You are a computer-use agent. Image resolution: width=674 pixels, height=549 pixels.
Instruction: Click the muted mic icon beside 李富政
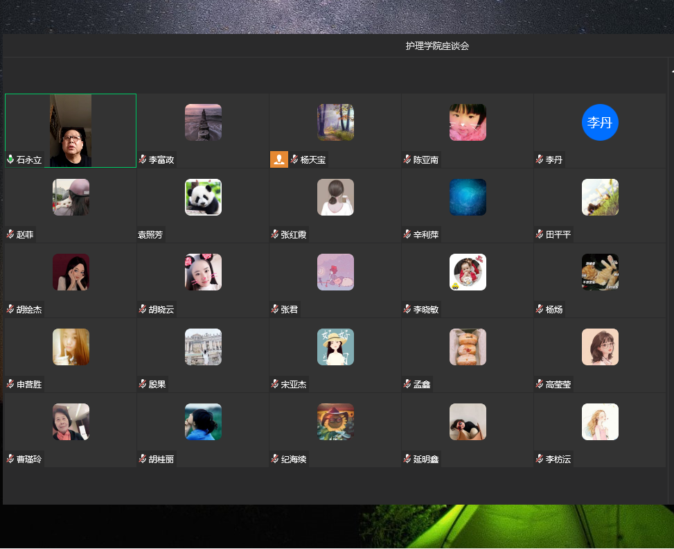click(x=143, y=159)
